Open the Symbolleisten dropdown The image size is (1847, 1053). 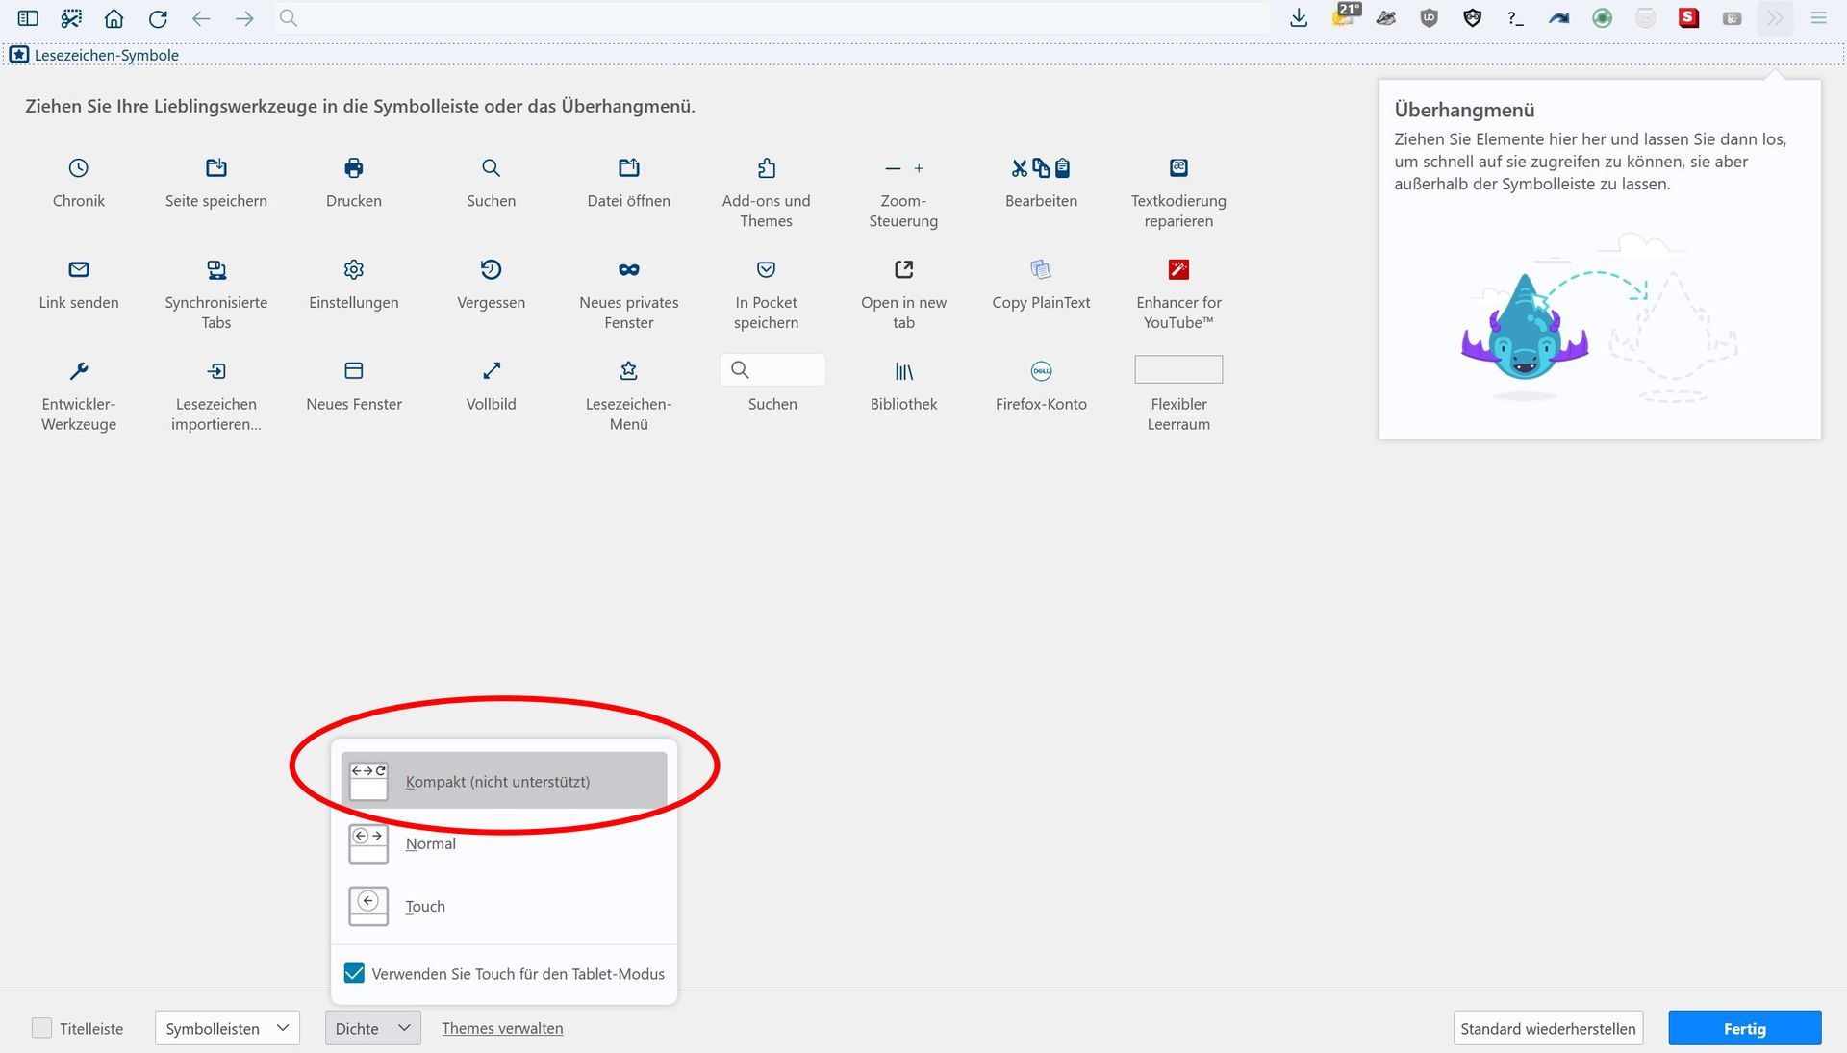pyautogui.click(x=227, y=1028)
